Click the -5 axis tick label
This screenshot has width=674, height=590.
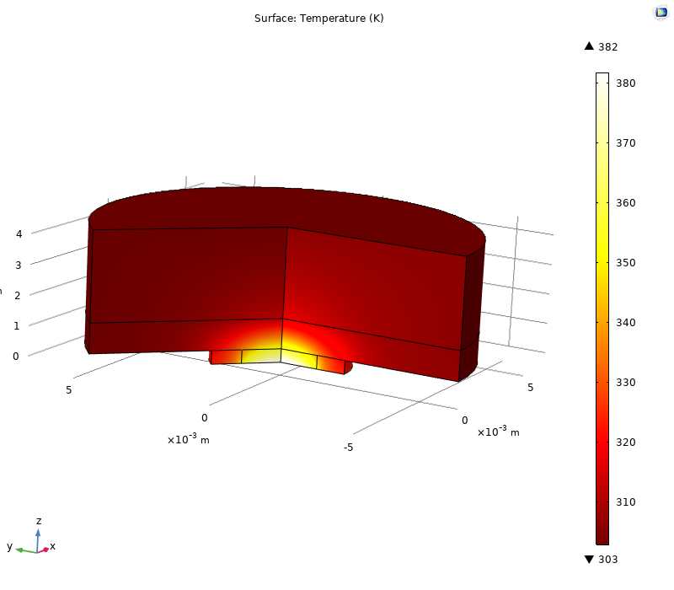348,448
